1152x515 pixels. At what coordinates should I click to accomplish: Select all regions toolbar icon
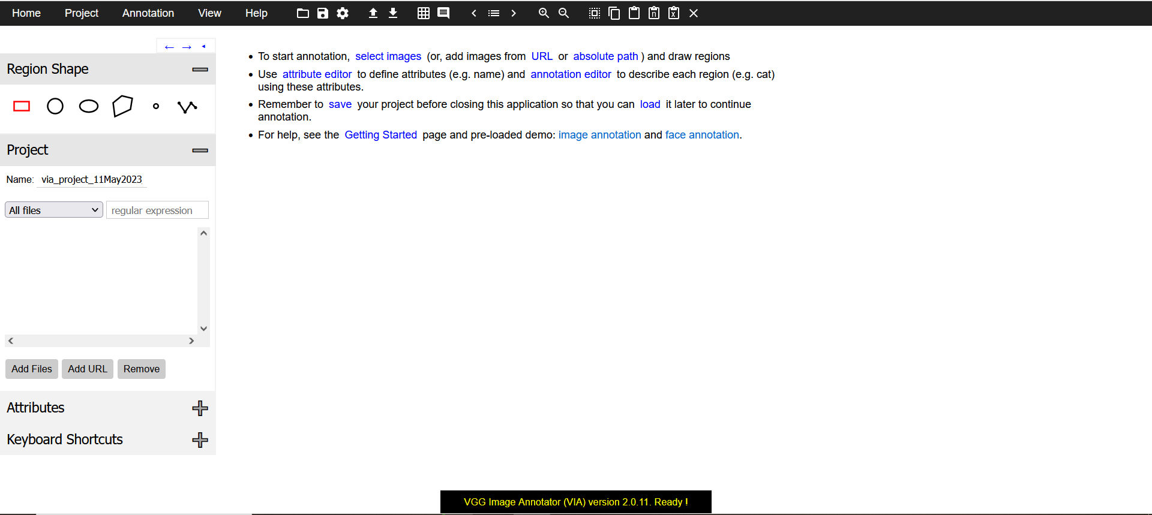tap(595, 13)
